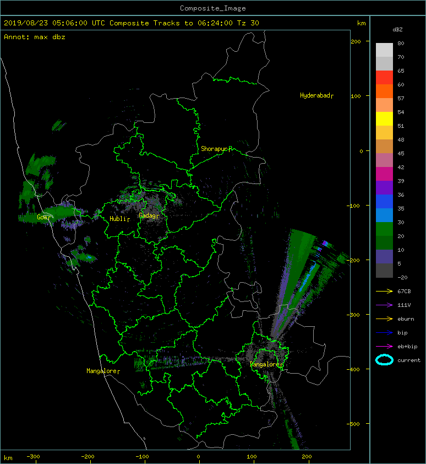Screen dimensions: 426x464
Task: Click the Composite_Image title text
Action: 213,8
